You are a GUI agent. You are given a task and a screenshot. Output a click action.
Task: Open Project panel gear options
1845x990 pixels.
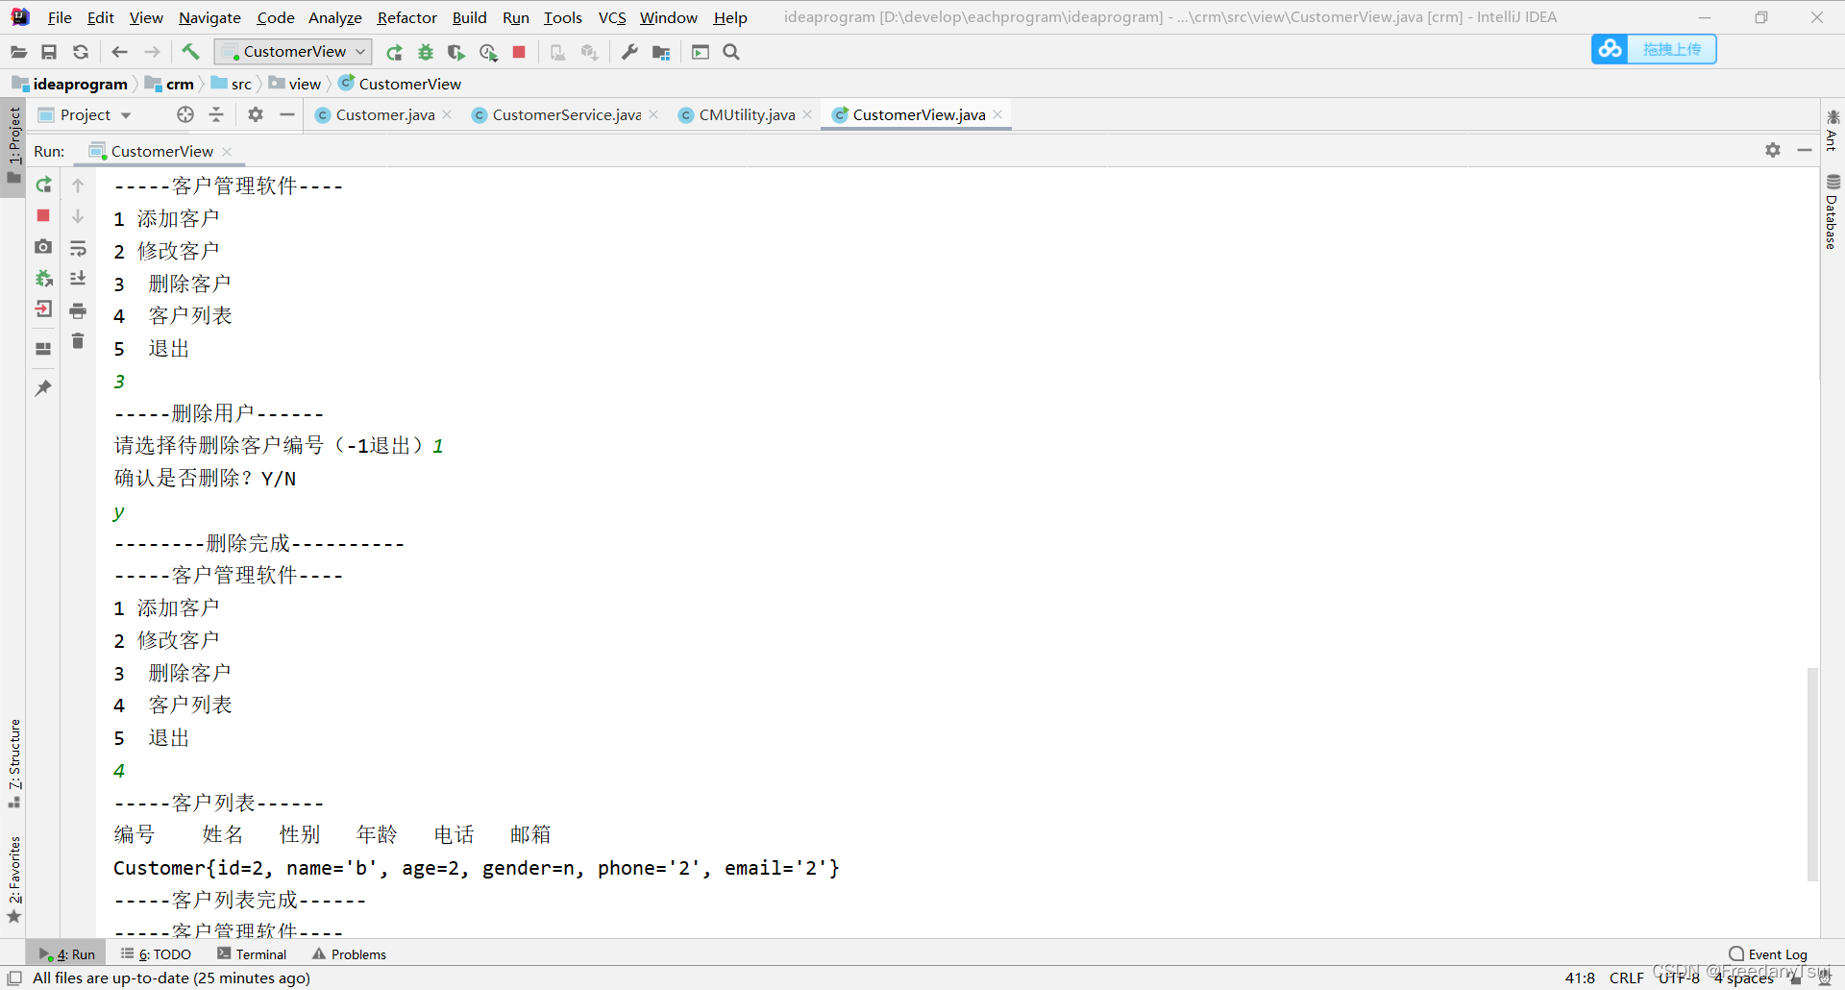255,114
